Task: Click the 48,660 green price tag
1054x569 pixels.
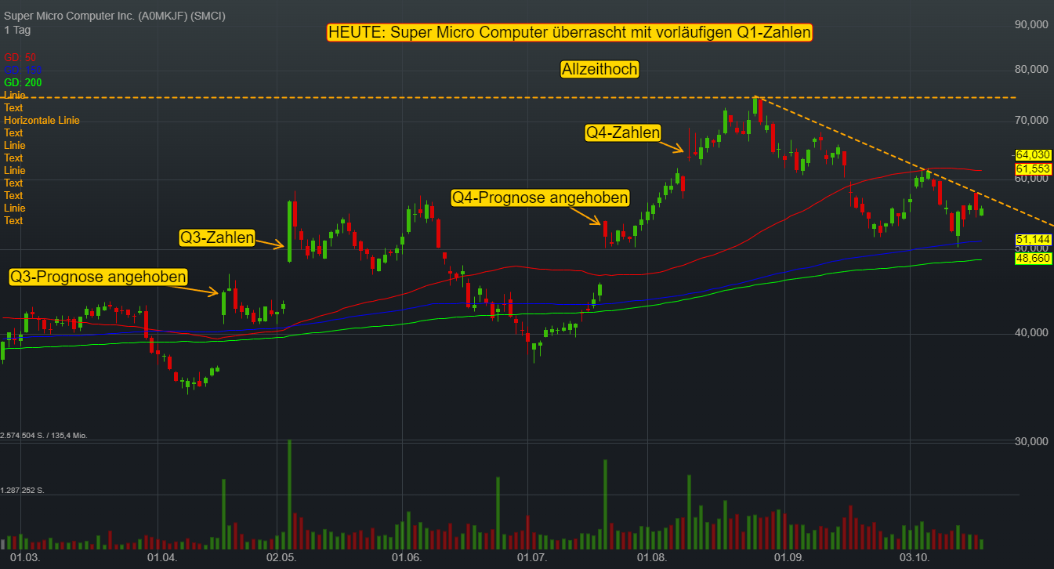Action: [1032, 258]
